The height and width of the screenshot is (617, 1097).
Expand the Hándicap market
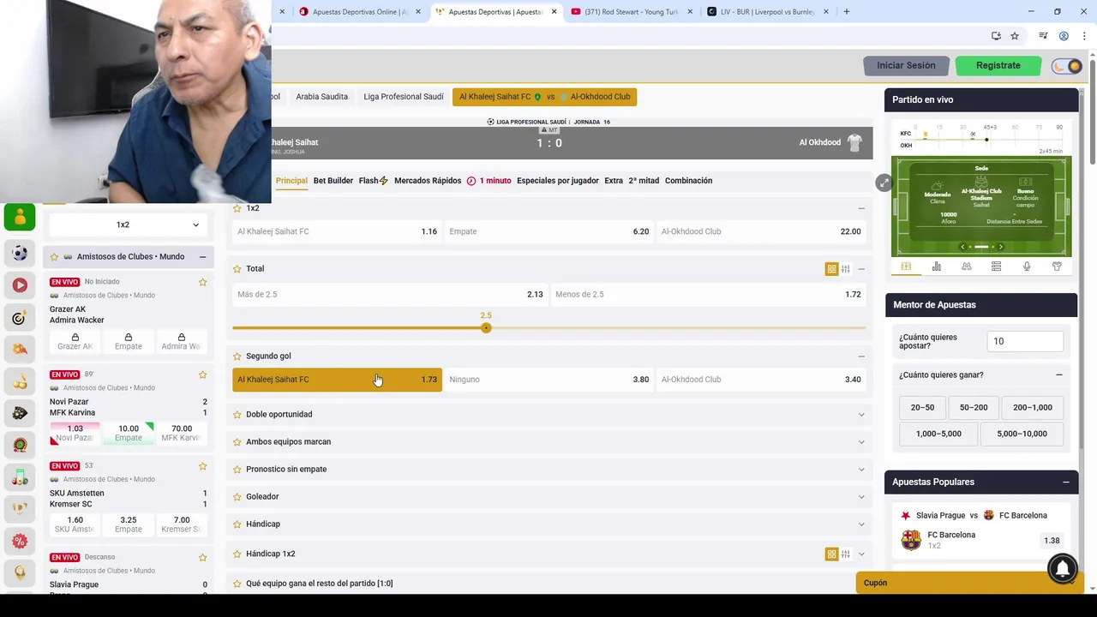(x=861, y=524)
